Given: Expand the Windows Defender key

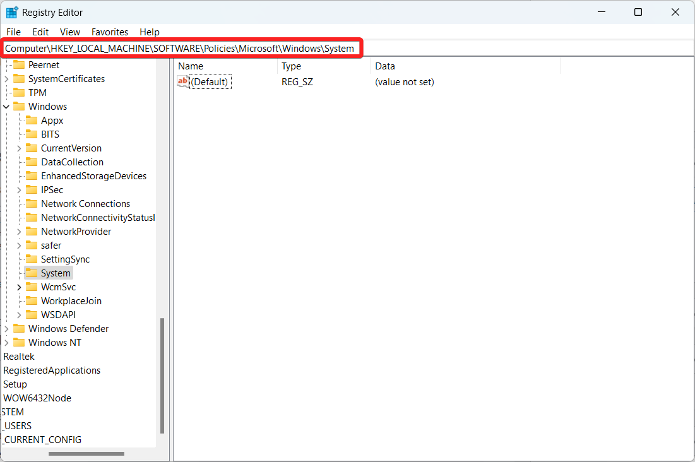Looking at the screenshot, I should pyautogui.click(x=6, y=328).
